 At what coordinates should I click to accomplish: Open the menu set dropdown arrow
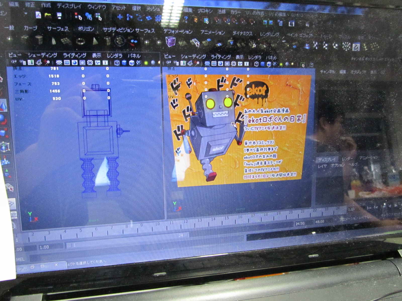(26, 14)
